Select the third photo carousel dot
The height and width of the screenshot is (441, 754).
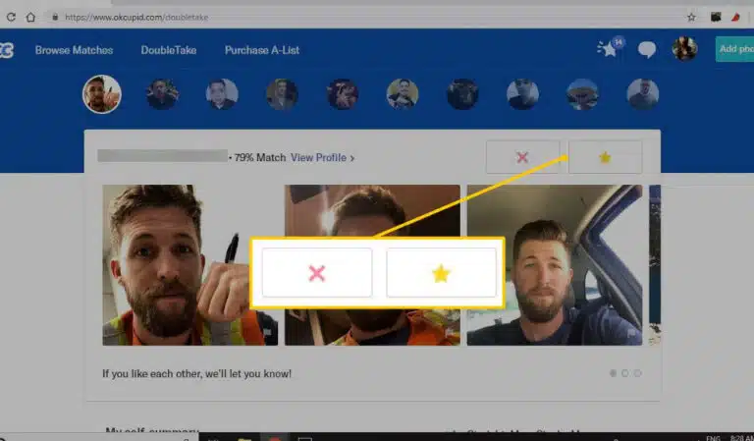(x=637, y=373)
